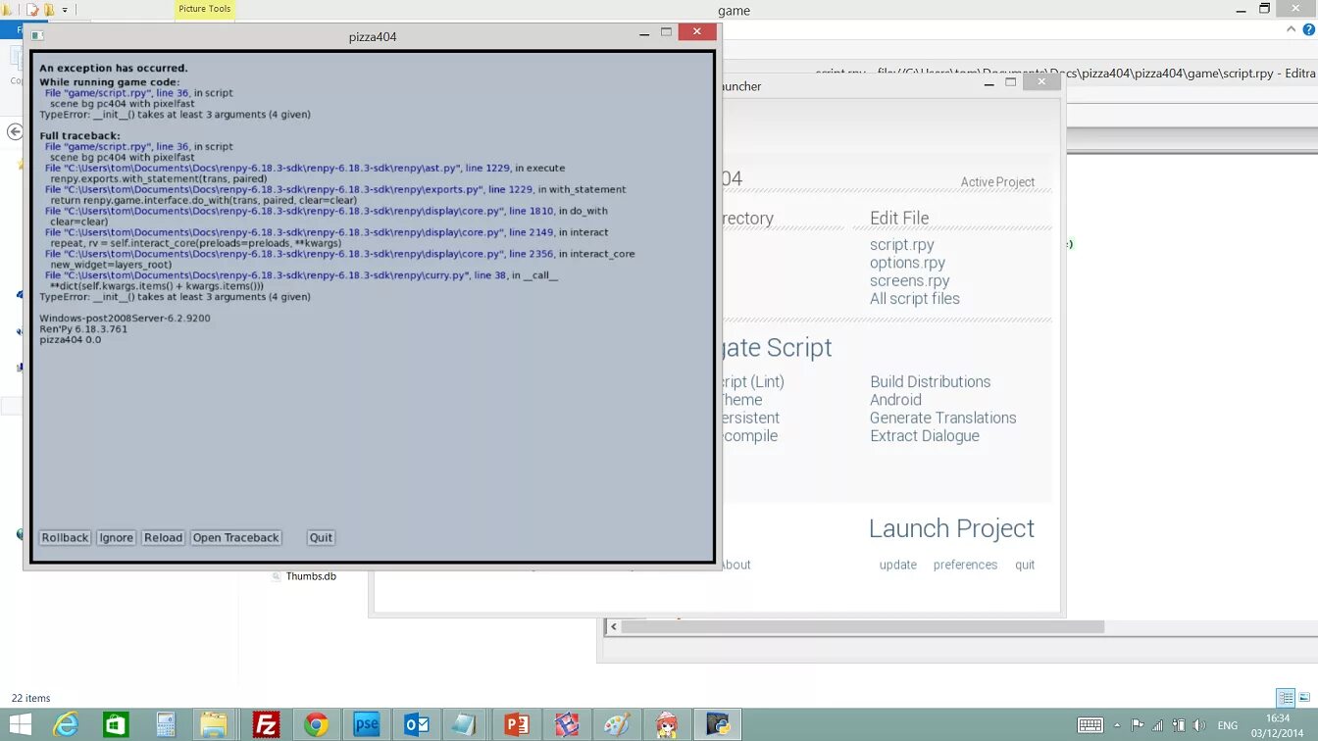Click Launch Project in the launcher
The height and width of the screenshot is (741, 1318).
[951, 528]
